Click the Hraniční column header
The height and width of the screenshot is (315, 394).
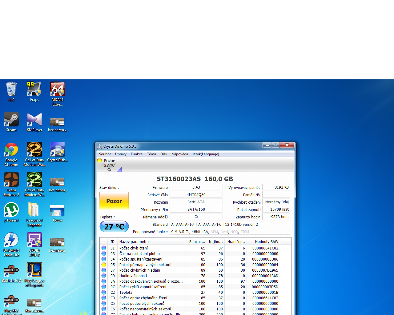pos(236,242)
